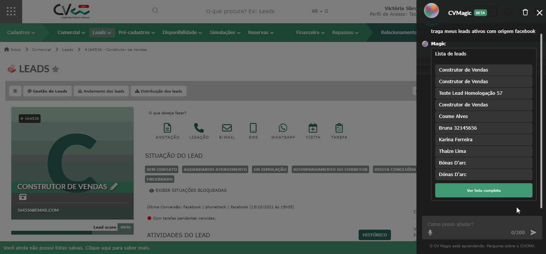Expand the Cadastros menu
Viewport: 546px width, 254px height.
(x=21, y=33)
